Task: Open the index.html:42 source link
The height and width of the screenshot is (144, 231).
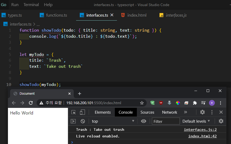Action: click(202, 136)
